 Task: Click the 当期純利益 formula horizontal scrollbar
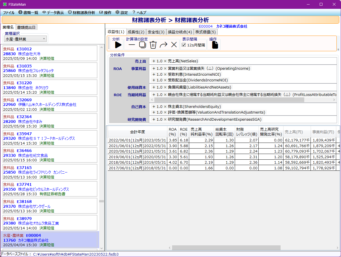tap(229, 100)
